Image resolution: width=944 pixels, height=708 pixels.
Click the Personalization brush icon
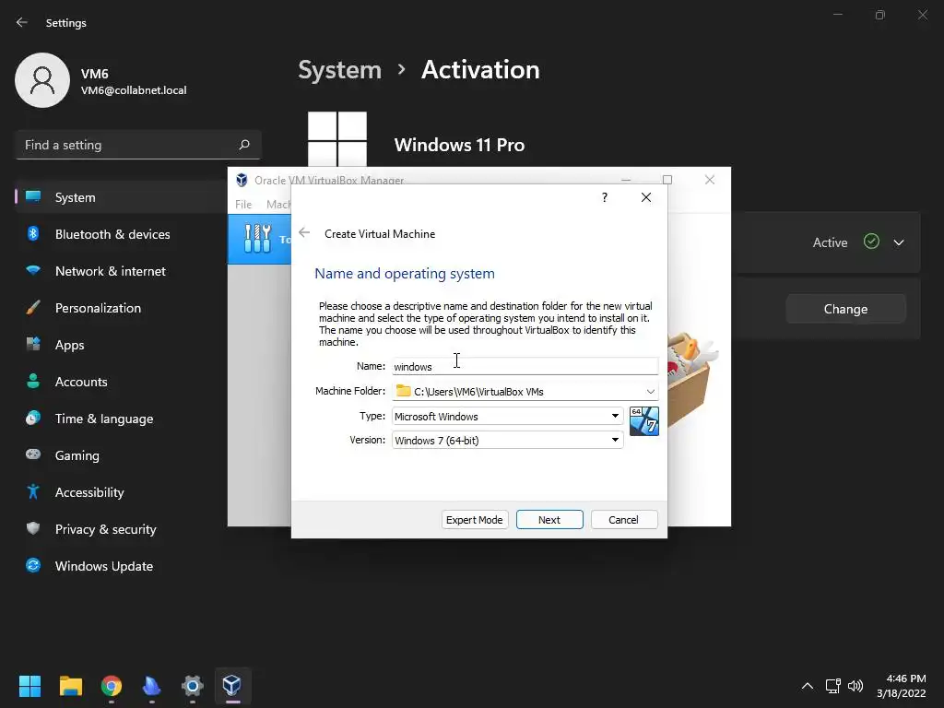click(33, 308)
